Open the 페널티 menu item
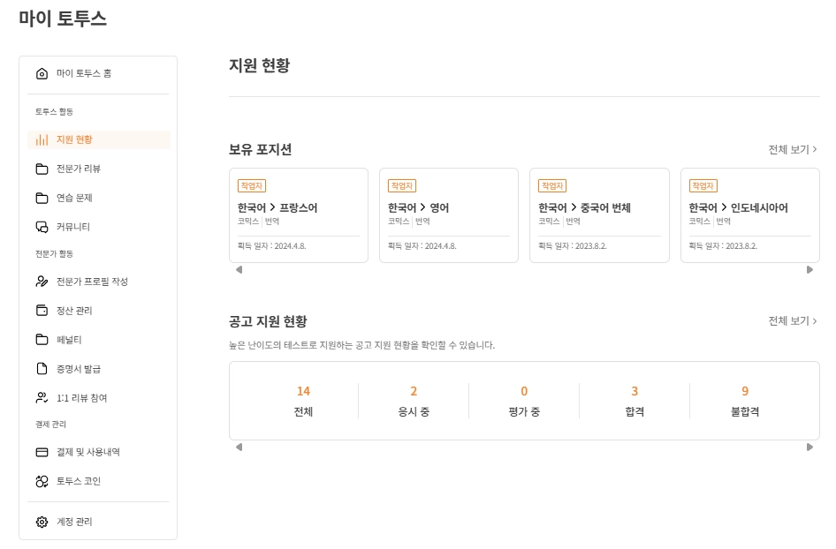This screenshot has height=549, width=836. (x=69, y=340)
